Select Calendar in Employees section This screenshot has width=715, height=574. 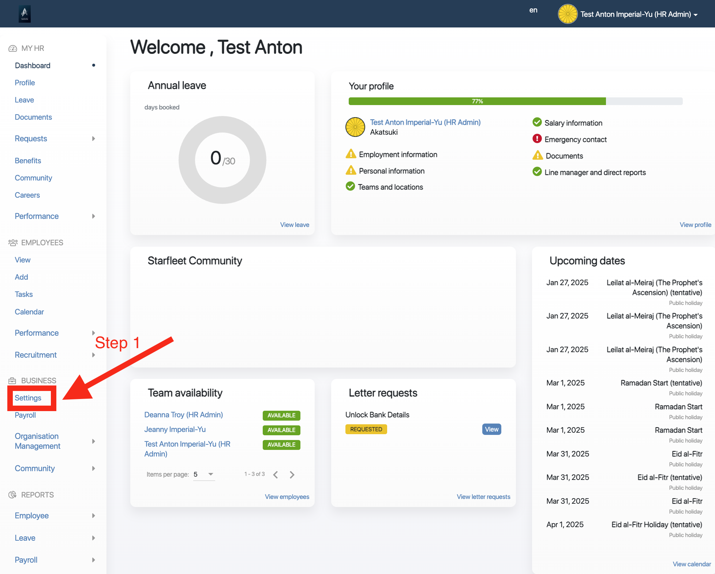pos(29,312)
